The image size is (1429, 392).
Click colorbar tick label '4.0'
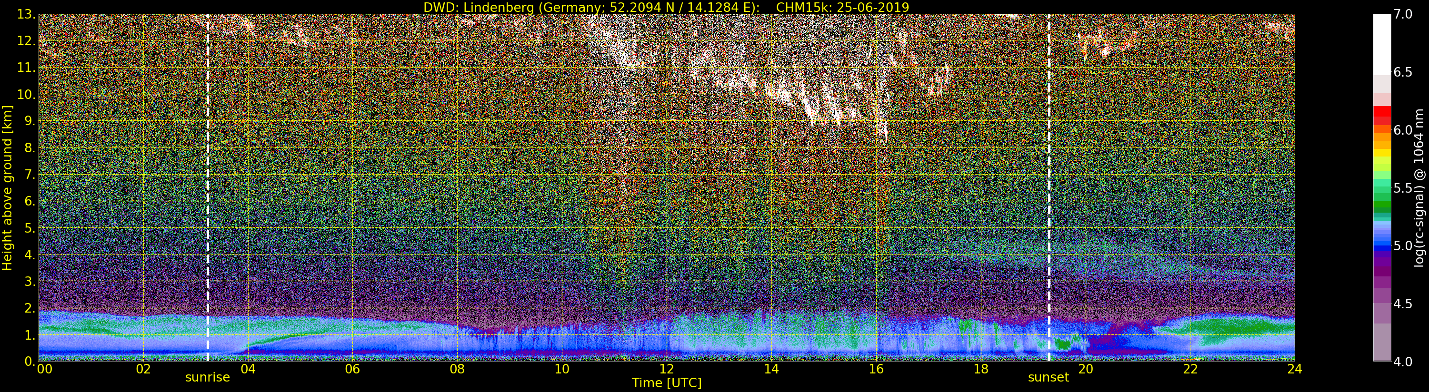coord(1403,362)
